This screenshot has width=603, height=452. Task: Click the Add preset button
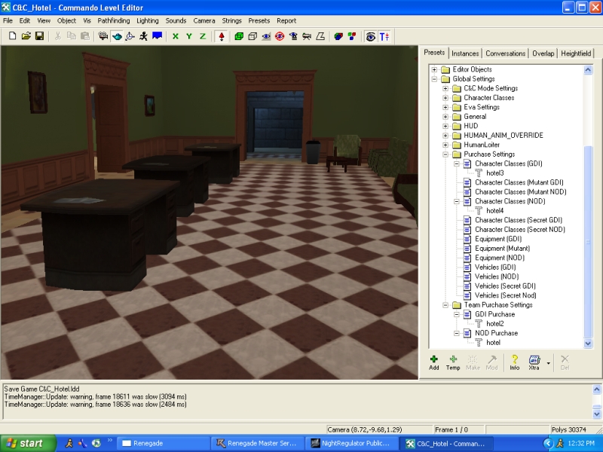click(x=433, y=362)
